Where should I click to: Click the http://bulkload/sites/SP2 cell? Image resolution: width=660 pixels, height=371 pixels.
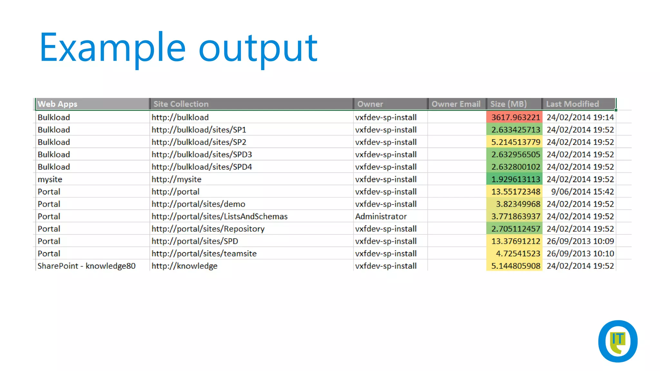251,142
